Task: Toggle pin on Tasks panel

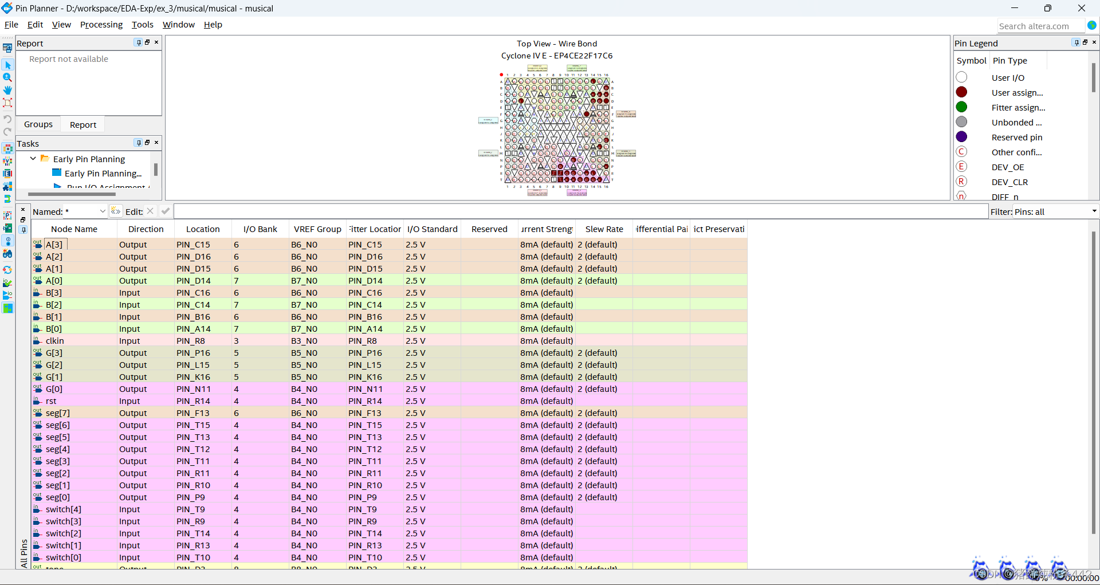Action: click(139, 143)
